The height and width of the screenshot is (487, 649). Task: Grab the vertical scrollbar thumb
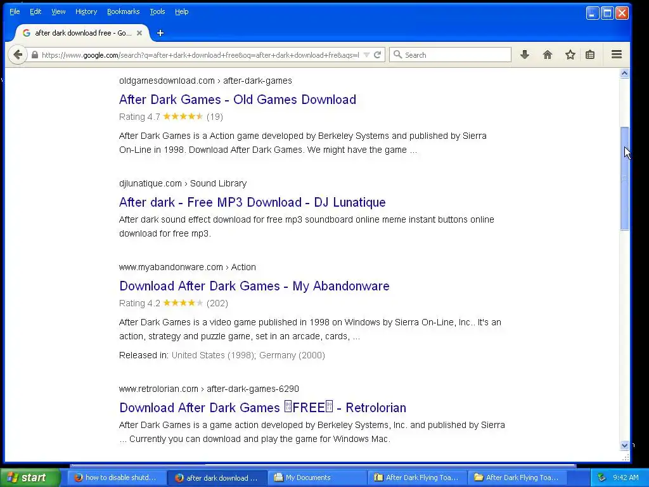pos(624,178)
